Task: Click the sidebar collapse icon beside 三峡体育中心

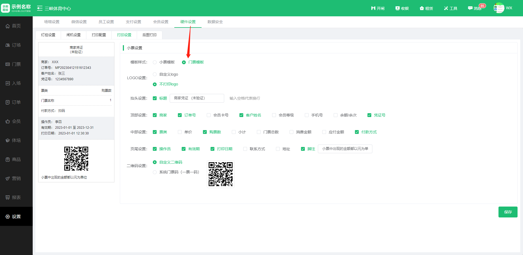Action: [40, 8]
